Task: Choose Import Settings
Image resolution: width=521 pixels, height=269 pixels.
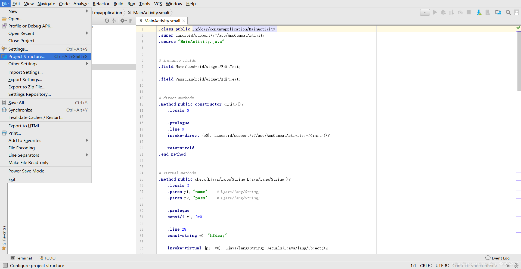Action: click(x=46, y=72)
